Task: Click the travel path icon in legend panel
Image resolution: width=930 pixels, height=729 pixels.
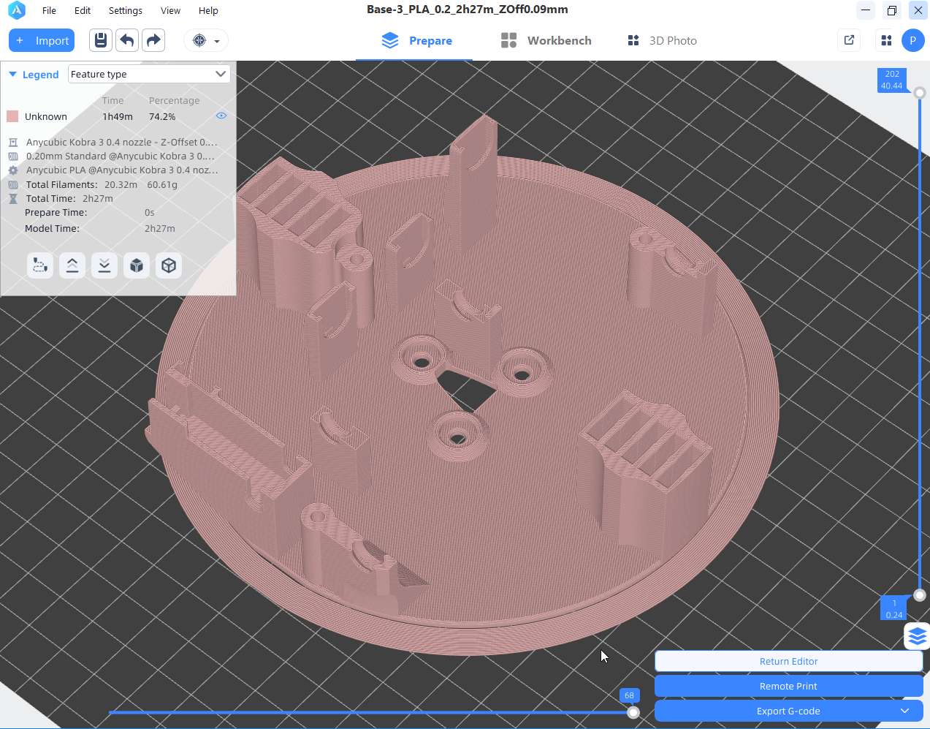Action: 40,265
